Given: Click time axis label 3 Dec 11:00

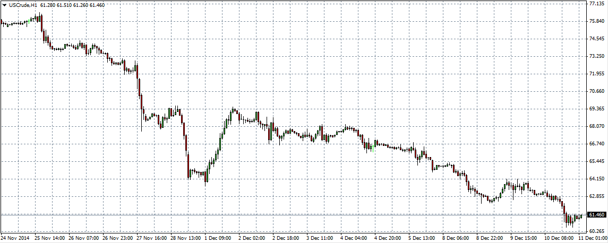Looking at the screenshot, I should [320, 238].
